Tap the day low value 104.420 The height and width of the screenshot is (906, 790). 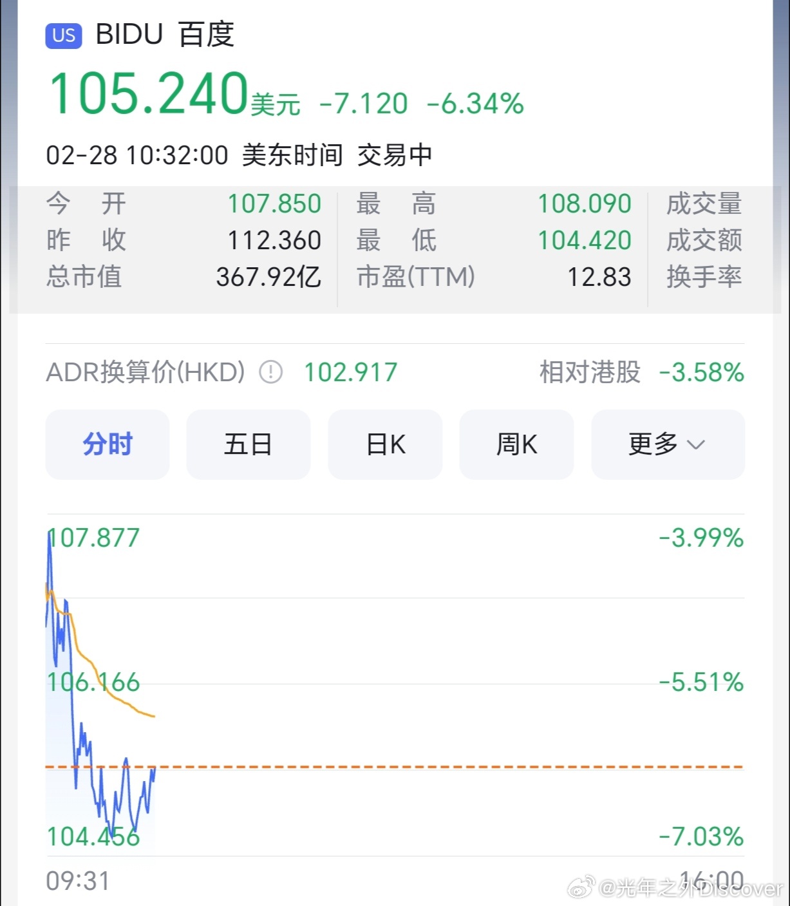tap(585, 241)
